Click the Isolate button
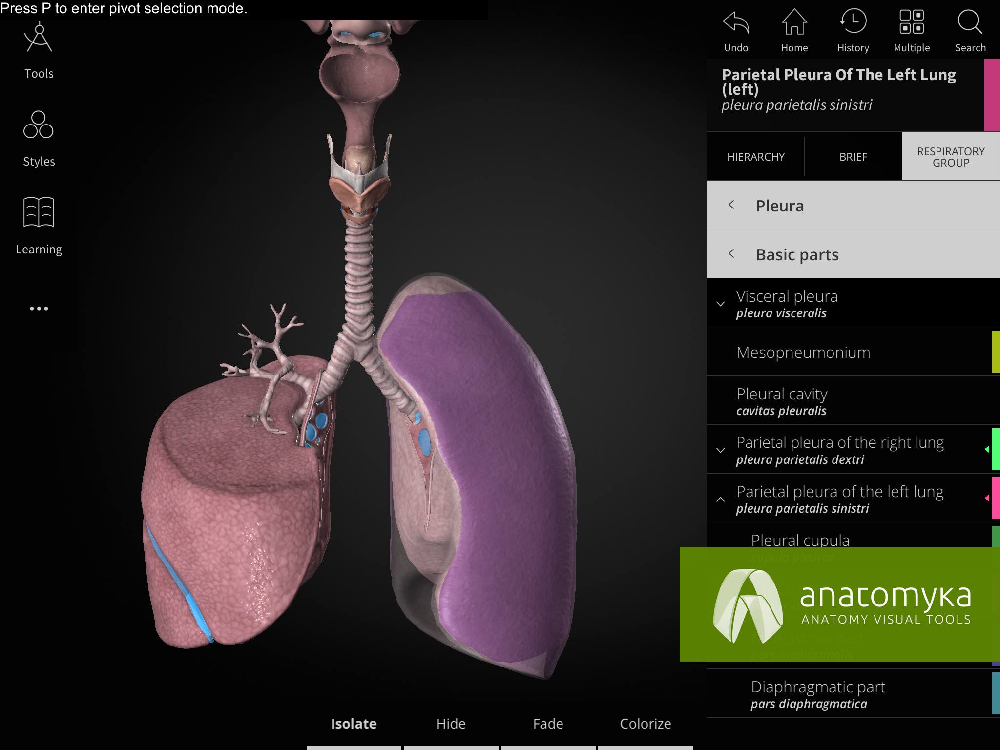Screen dimensions: 1000x750 tap(354, 724)
